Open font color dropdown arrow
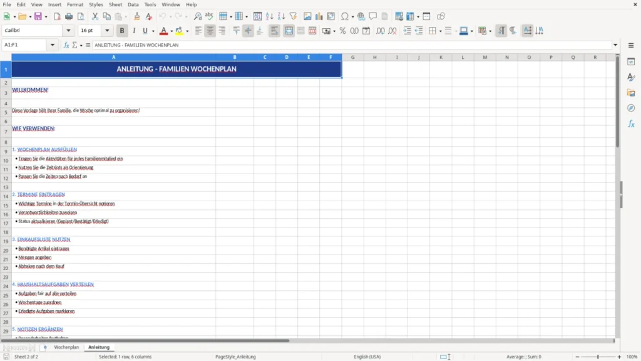The height and width of the screenshot is (361, 641). [172, 31]
